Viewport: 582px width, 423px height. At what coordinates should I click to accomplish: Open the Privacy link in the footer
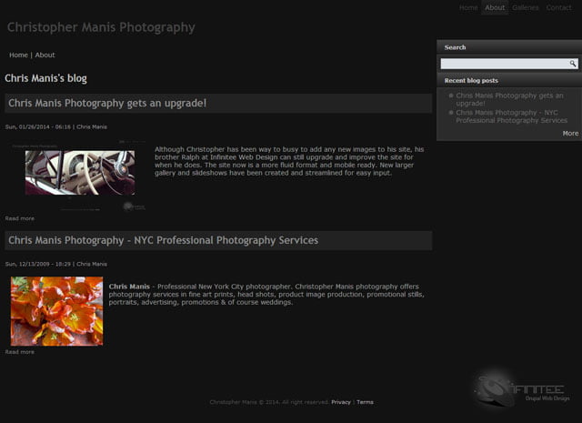(340, 402)
